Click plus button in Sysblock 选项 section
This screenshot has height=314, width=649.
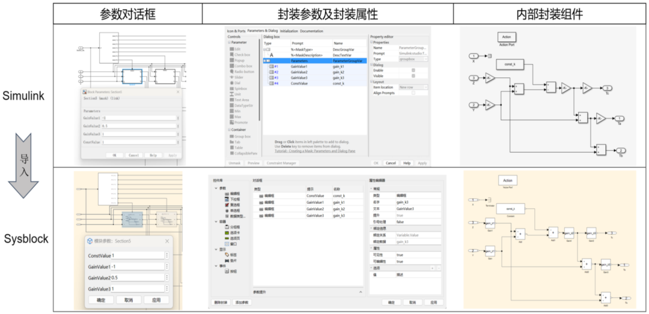432,268
